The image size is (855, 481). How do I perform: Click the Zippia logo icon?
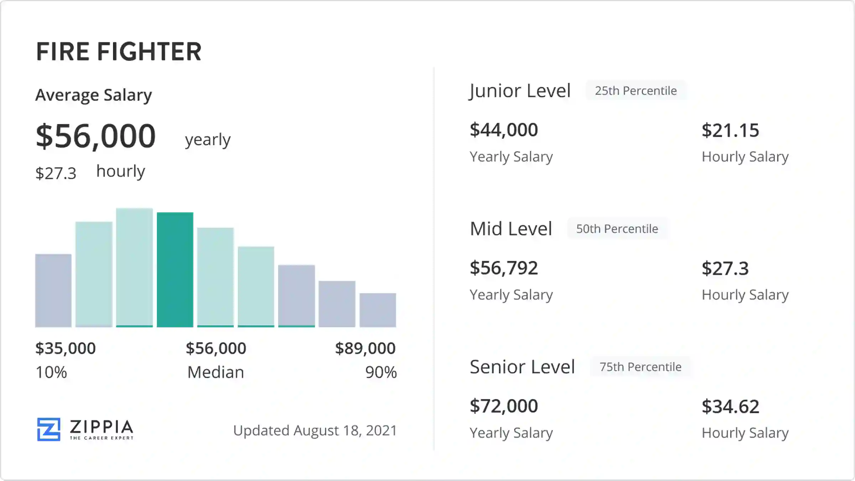click(x=48, y=429)
